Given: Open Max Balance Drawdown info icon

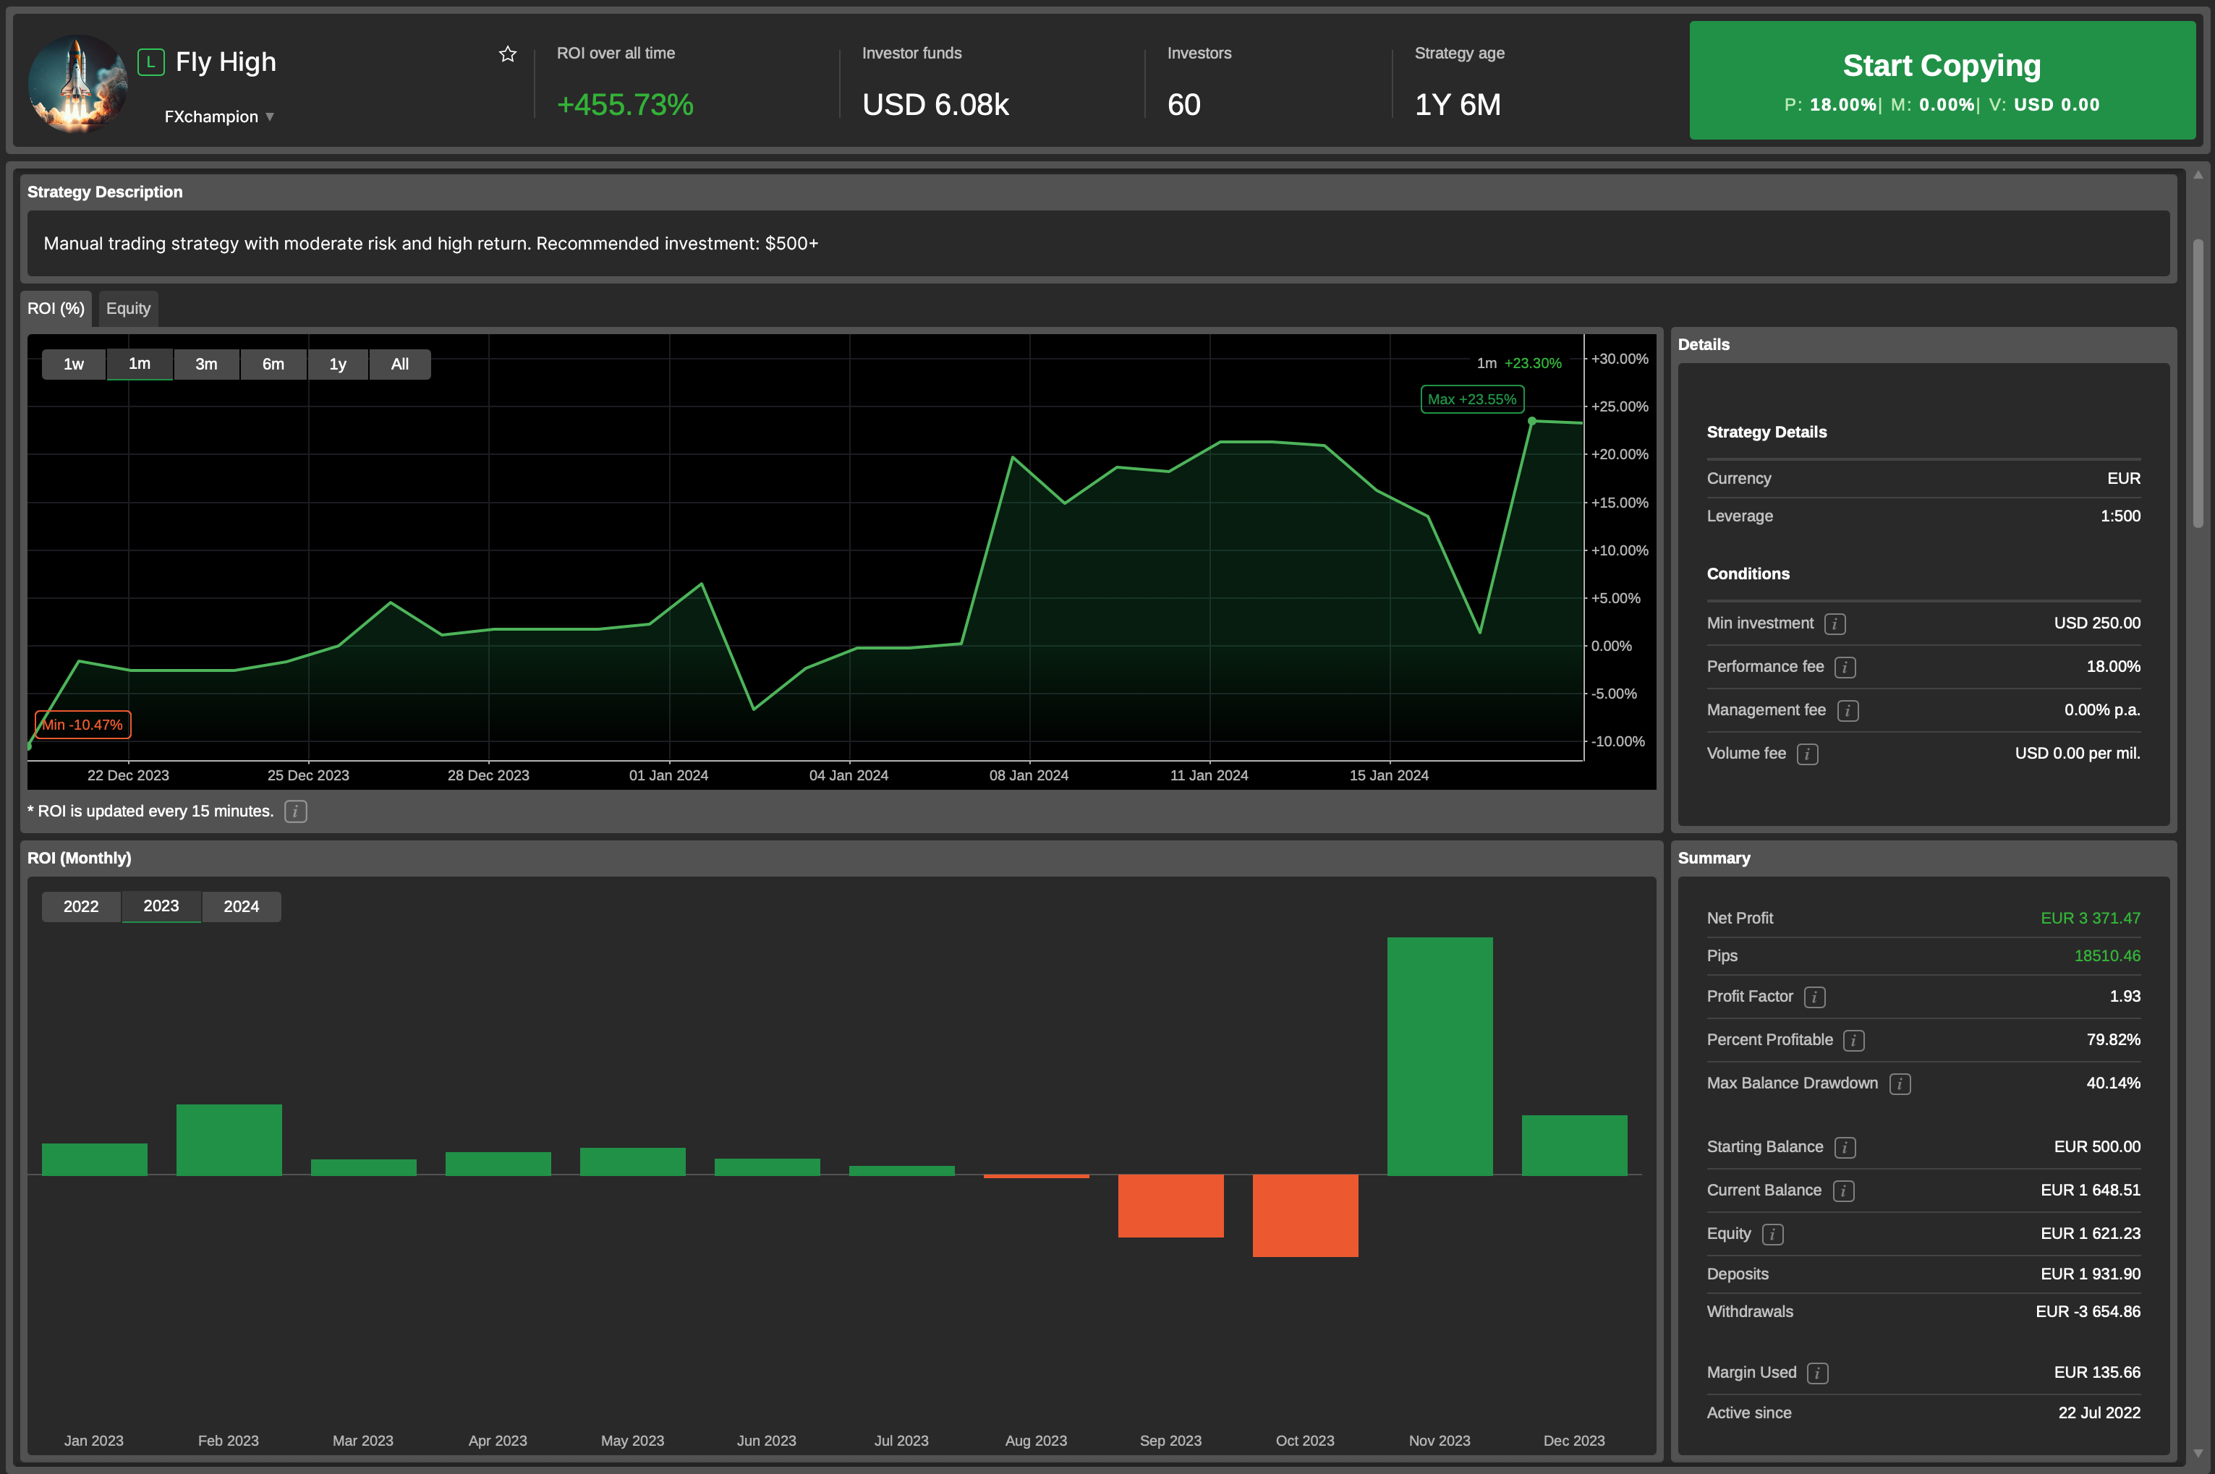Looking at the screenshot, I should click(1899, 1083).
